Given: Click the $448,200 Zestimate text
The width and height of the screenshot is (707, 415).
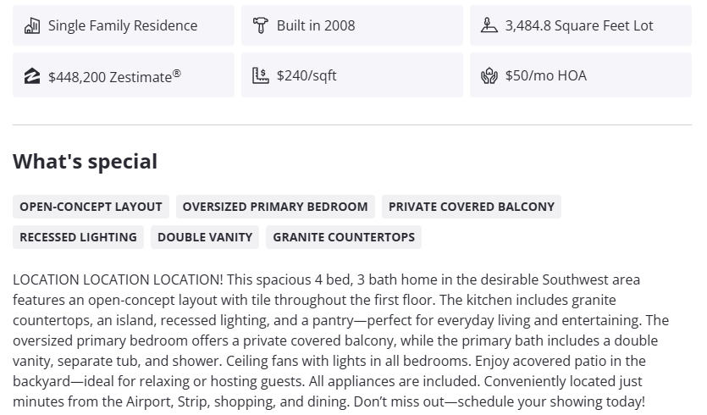Looking at the screenshot, I should point(114,76).
